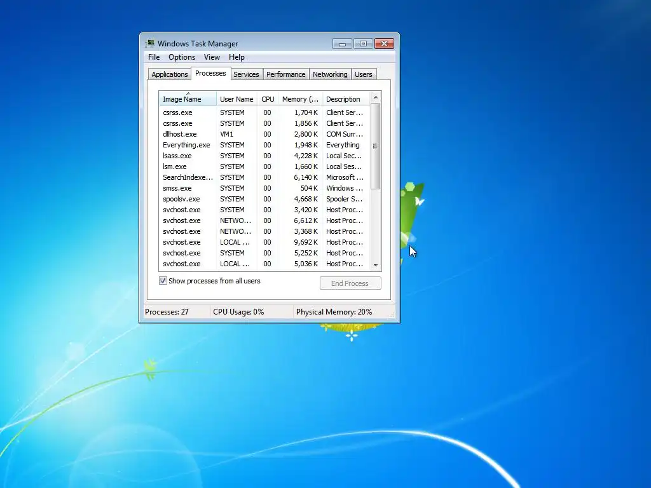Click the VM1 user name cell
The height and width of the screenshot is (488, 651).
227,134
